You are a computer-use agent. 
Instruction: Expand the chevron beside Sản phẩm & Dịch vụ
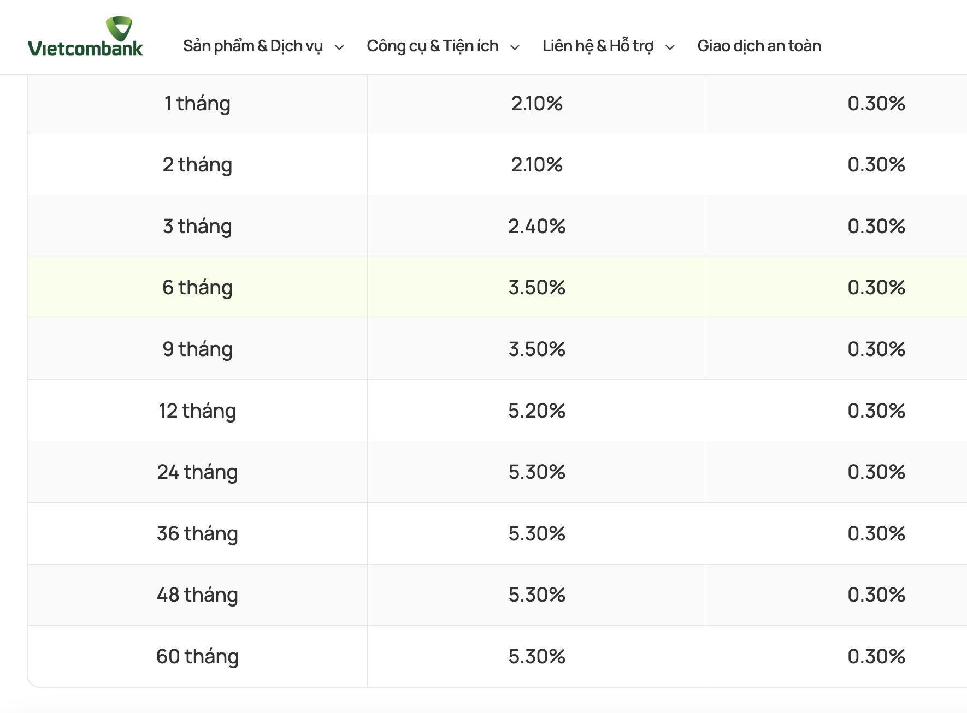pos(339,47)
